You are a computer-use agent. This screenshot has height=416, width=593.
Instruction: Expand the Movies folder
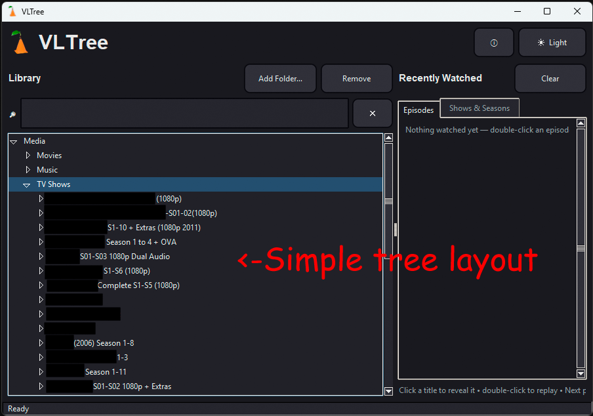(x=28, y=155)
